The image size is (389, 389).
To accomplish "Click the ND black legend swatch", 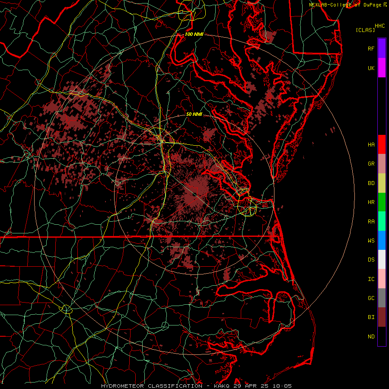I will point(382,336).
